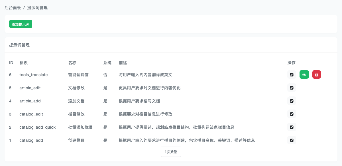Click the 系统 column header

click(107, 63)
